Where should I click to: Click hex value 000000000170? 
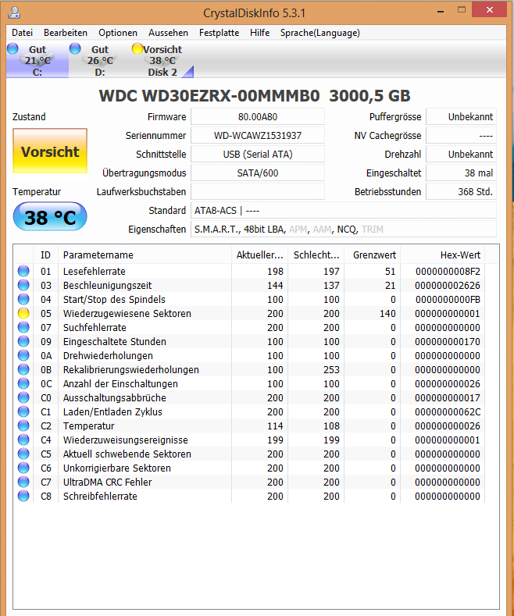click(x=448, y=341)
